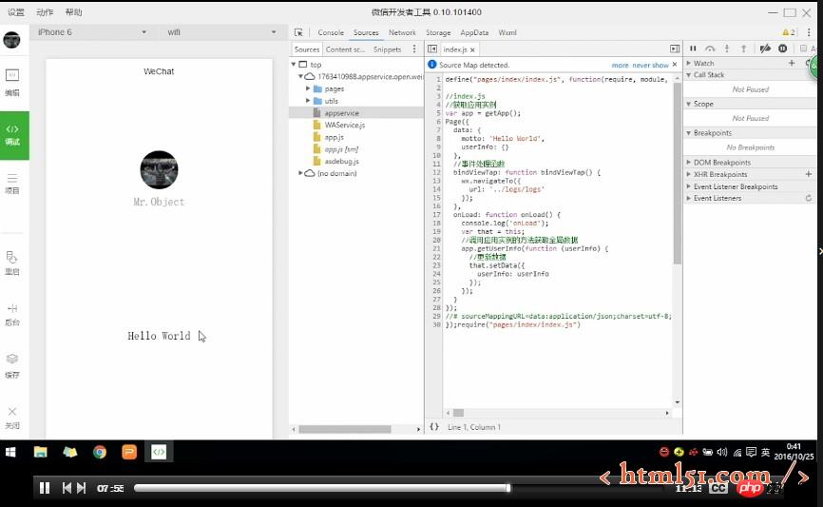Click the video progress bar

click(x=399, y=488)
